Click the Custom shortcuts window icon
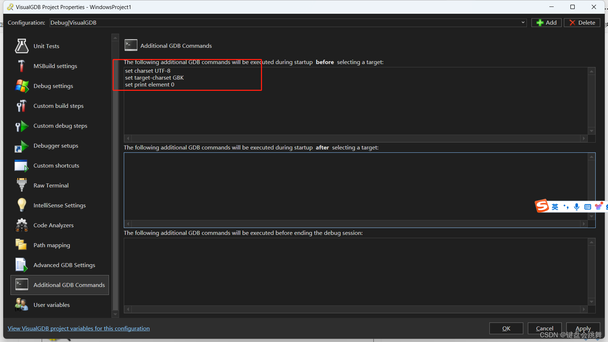608x342 pixels. coord(22,165)
